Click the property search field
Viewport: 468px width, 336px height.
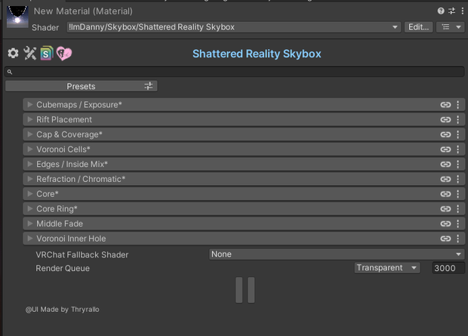click(x=234, y=72)
